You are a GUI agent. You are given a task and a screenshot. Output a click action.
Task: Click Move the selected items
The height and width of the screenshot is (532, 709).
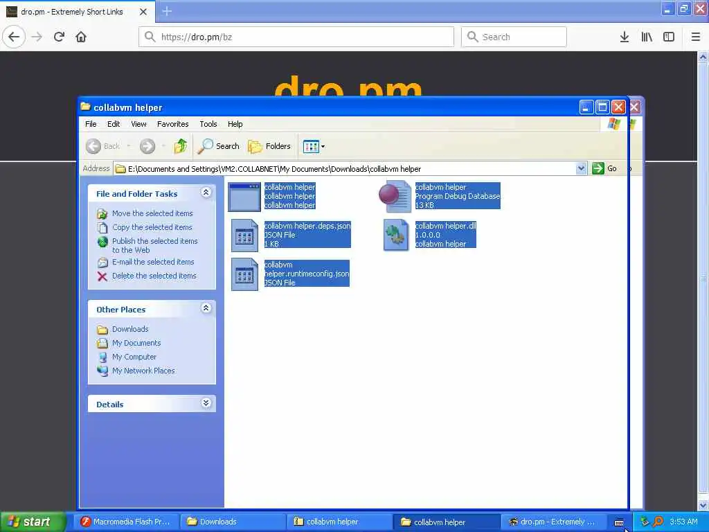pyautogui.click(x=152, y=213)
